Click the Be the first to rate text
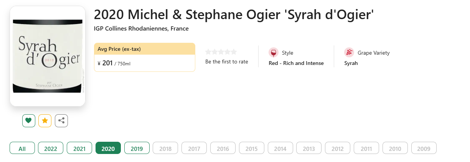This screenshot has height=162, width=470. [227, 62]
